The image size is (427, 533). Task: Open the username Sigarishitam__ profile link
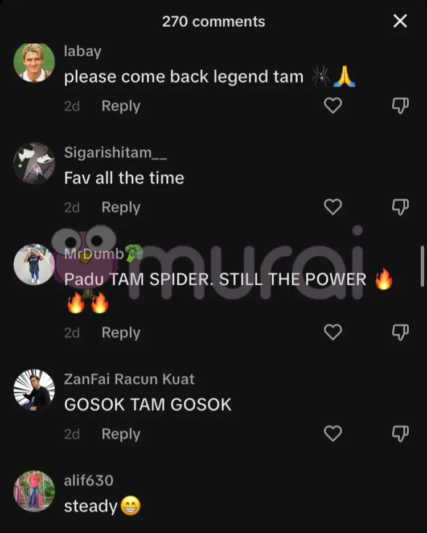115,152
